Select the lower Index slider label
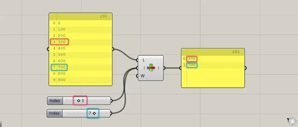The height and width of the screenshot is (127, 298). pos(54,113)
